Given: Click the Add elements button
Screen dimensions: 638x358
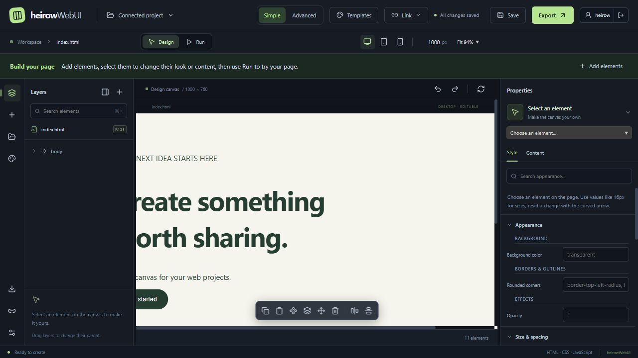Looking at the screenshot, I should (x=601, y=66).
